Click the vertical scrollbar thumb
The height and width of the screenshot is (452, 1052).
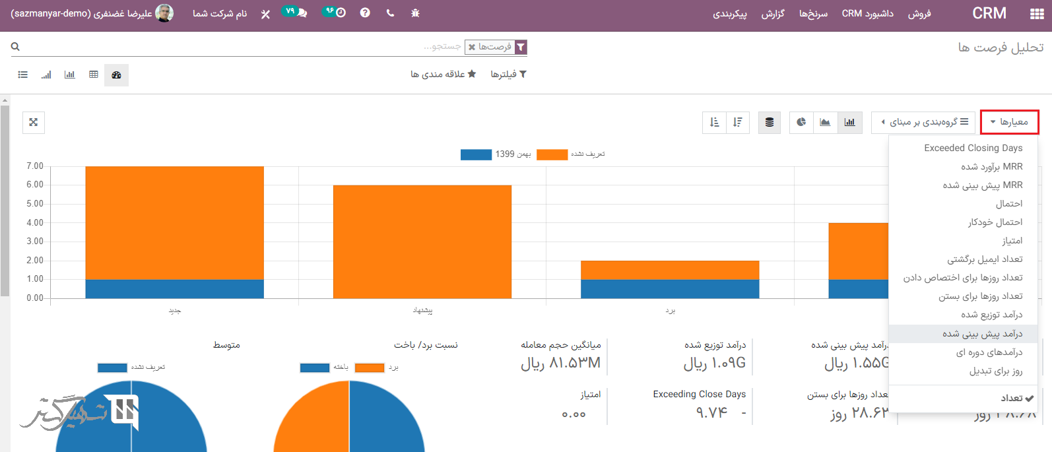5,201
